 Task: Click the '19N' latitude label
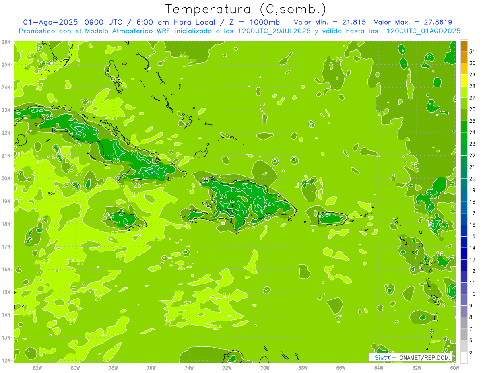pyautogui.click(x=6, y=201)
